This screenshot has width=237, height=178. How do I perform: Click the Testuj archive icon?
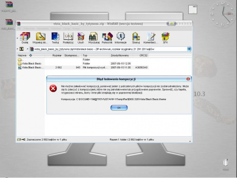(55, 38)
